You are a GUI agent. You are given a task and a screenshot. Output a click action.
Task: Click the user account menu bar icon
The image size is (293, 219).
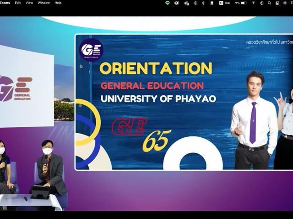(262, 3)
